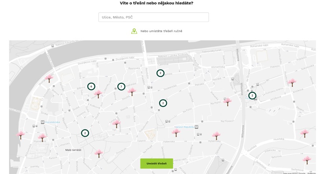The height and width of the screenshot is (174, 325).
Task: Select cherry tree marker above Seifertova label
Action: [x=307, y=160]
